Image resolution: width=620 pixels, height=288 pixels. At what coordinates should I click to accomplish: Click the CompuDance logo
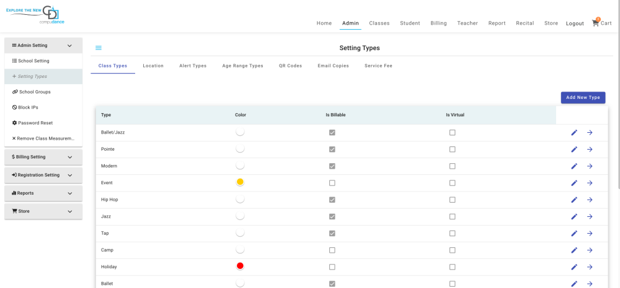click(x=36, y=15)
